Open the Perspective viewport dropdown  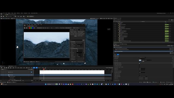[x=93, y=19]
